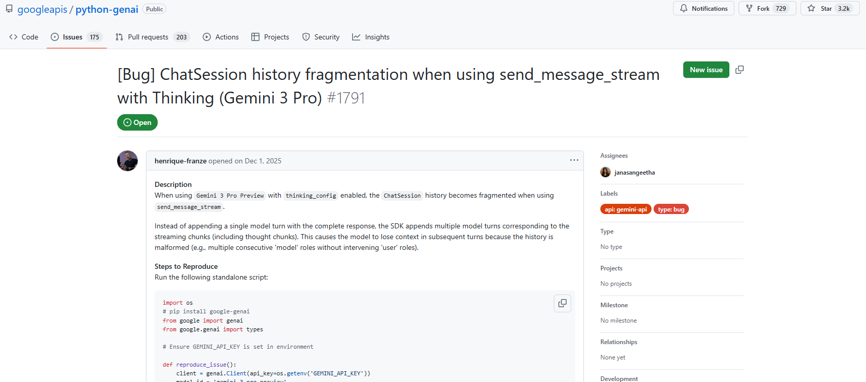Click the 'Type' sidebar heading
Viewport: 866px width, 382px height.
[x=607, y=231]
